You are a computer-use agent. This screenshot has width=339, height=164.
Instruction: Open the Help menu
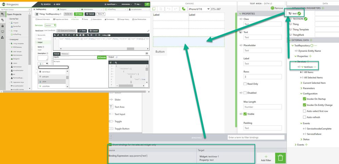137,4
